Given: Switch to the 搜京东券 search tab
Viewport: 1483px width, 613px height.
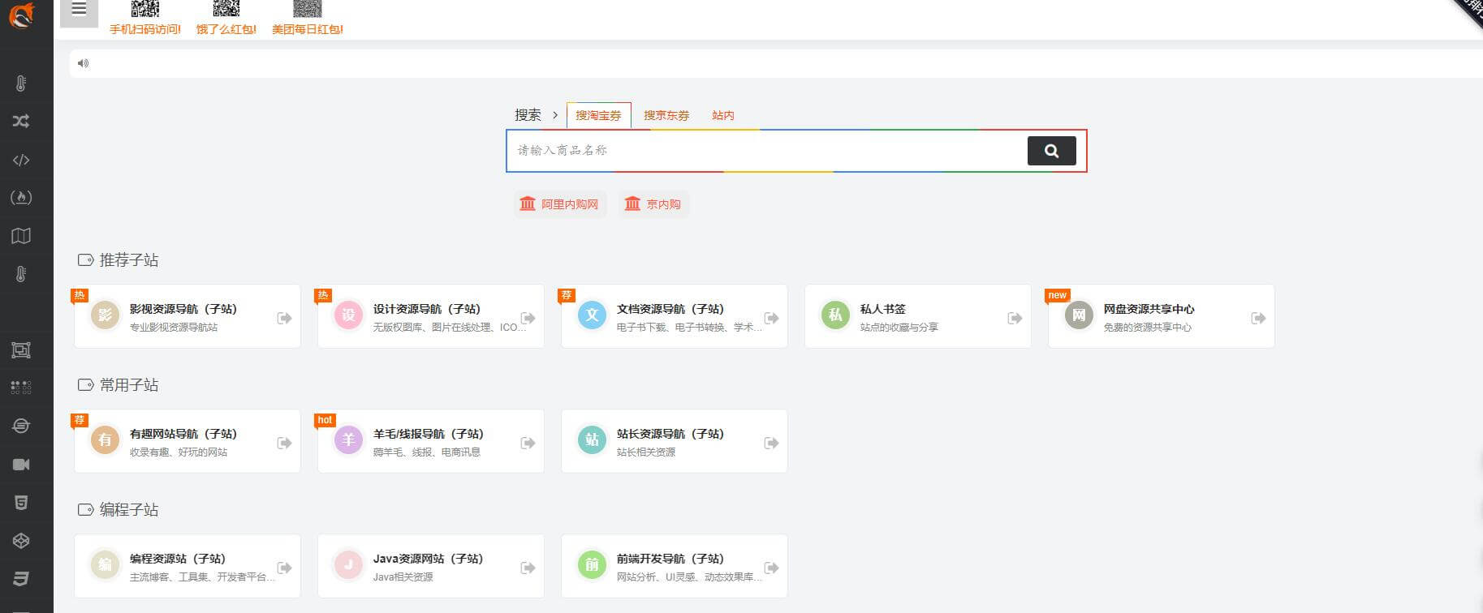Looking at the screenshot, I should pos(666,115).
